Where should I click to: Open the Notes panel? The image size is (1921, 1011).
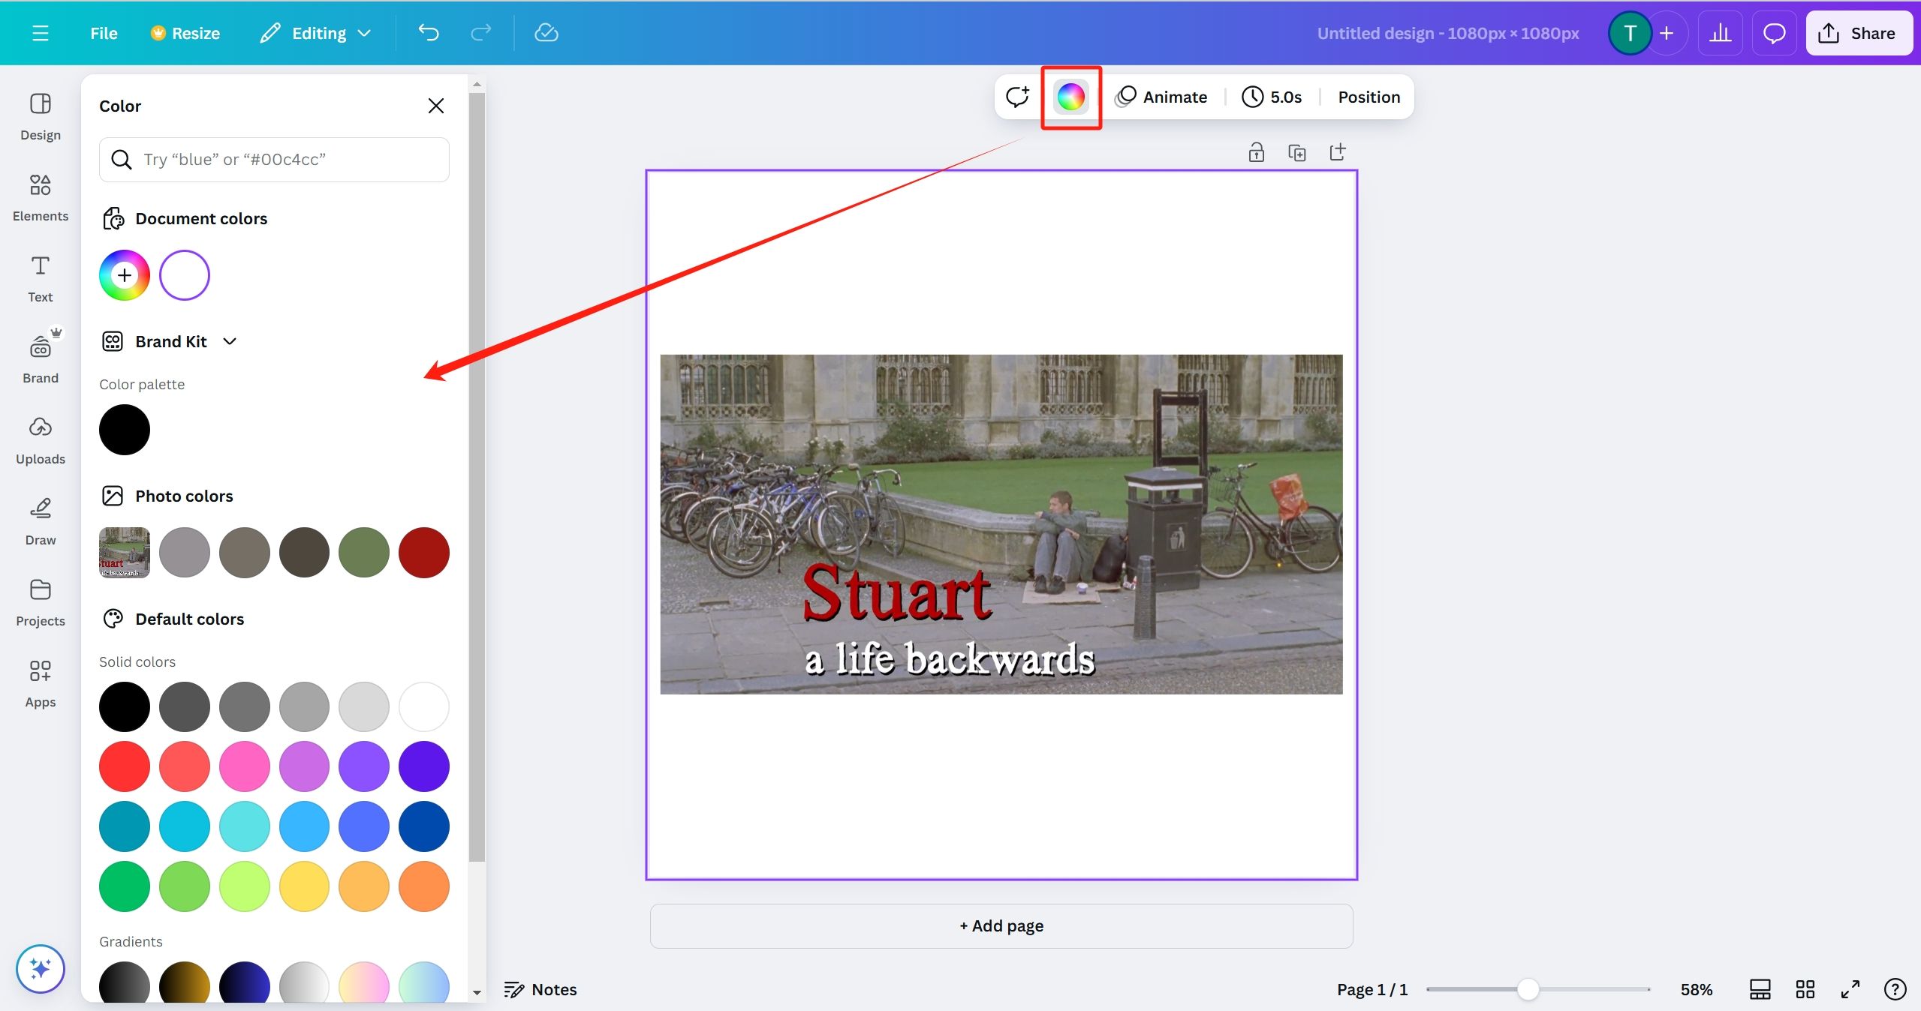[x=540, y=989]
